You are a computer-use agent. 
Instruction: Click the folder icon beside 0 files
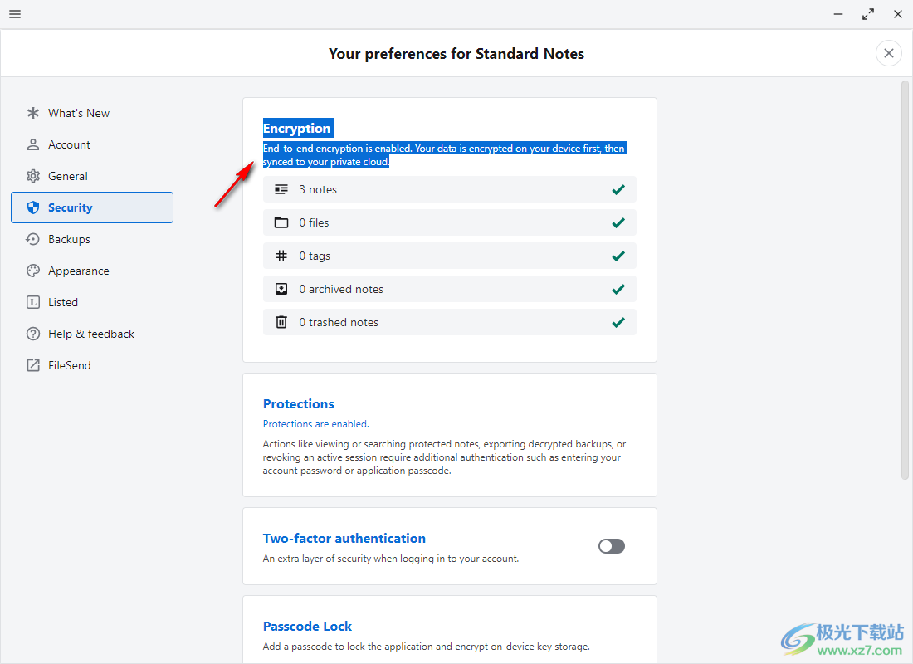coord(281,222)
